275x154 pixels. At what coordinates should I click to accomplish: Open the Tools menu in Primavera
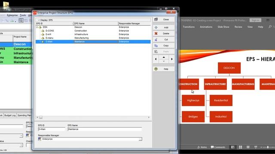click(x=23, y=15)
